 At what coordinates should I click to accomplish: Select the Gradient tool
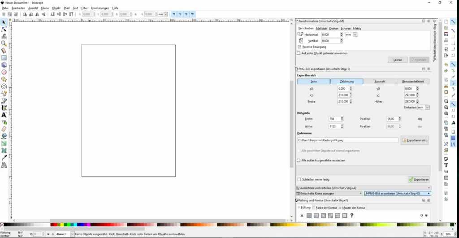click(4, 143)
